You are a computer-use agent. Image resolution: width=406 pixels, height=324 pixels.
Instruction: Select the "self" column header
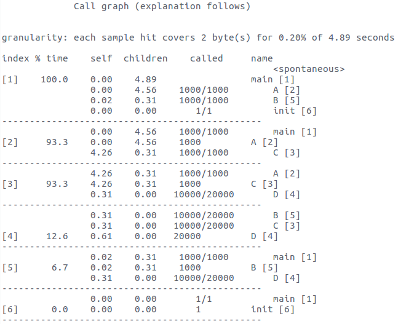click(101, 58)
